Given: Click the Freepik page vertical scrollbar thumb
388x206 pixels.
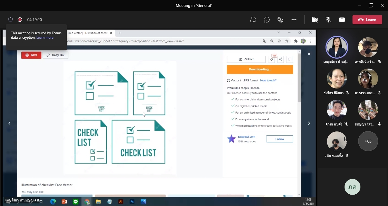Looking at the screenshot, I should click(x=299, y=77).
